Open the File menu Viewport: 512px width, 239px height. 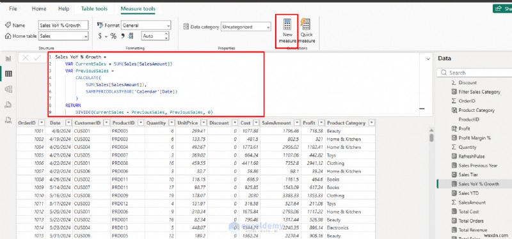point(13,9)
